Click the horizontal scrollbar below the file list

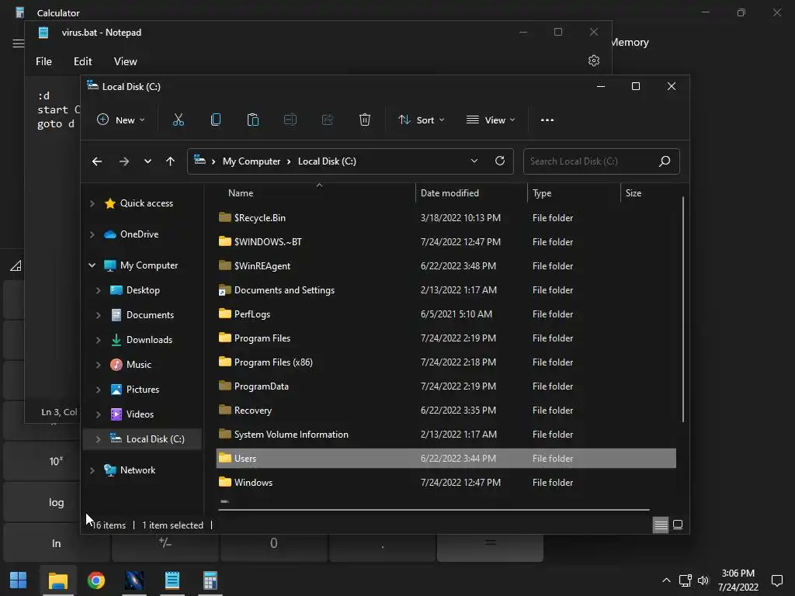pyautogui.click(x=433, y=510)
